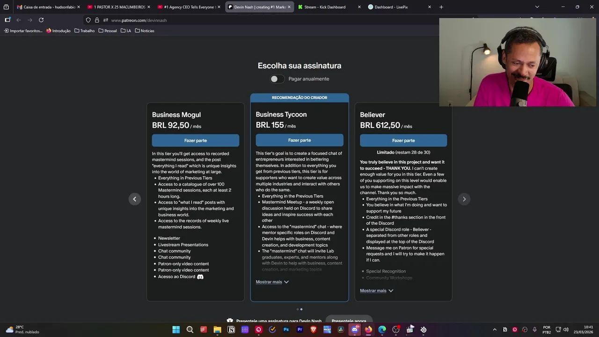Open Discord from the taskbar
Image resolution: width=599 pixels, height=337 pixels.
(355, 330)
